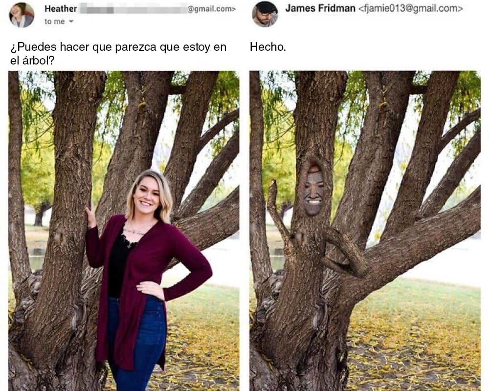489x391 pixels.
Task: Click the woman's blue jeans
Action: pos(137,343)
